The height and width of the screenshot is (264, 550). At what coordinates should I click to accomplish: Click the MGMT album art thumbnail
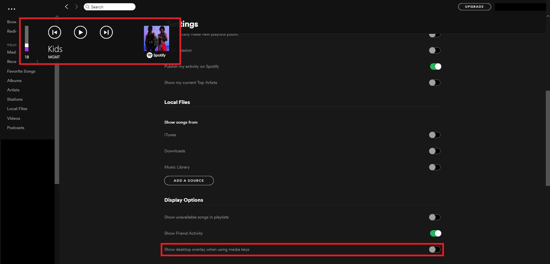(x=156, y=38)
